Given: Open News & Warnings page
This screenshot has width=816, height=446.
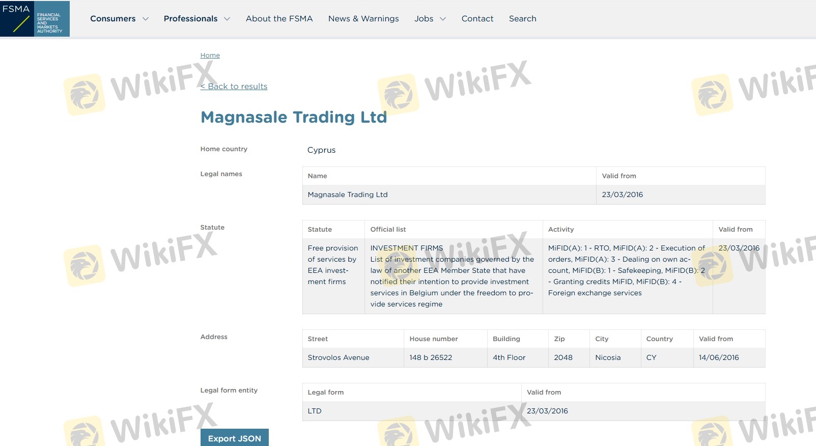Looking at the screenshot, I should click(x=363, y=19).
